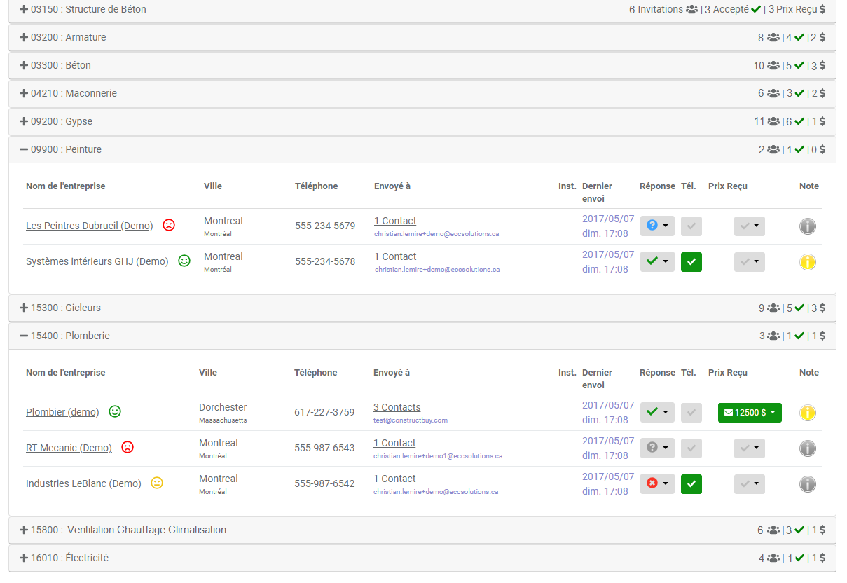Viewport: 847px width, 583px height.
Task: Open RT Mecanic (Demo) company link
Action: 69,448
